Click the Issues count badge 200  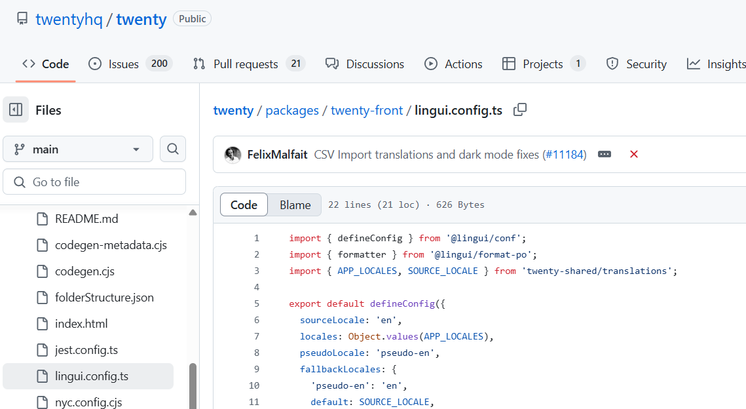coord(159,64)
